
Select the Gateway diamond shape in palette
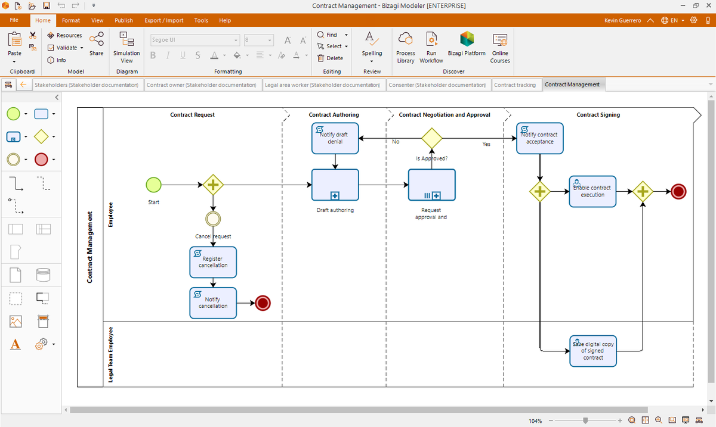(41, 136)
